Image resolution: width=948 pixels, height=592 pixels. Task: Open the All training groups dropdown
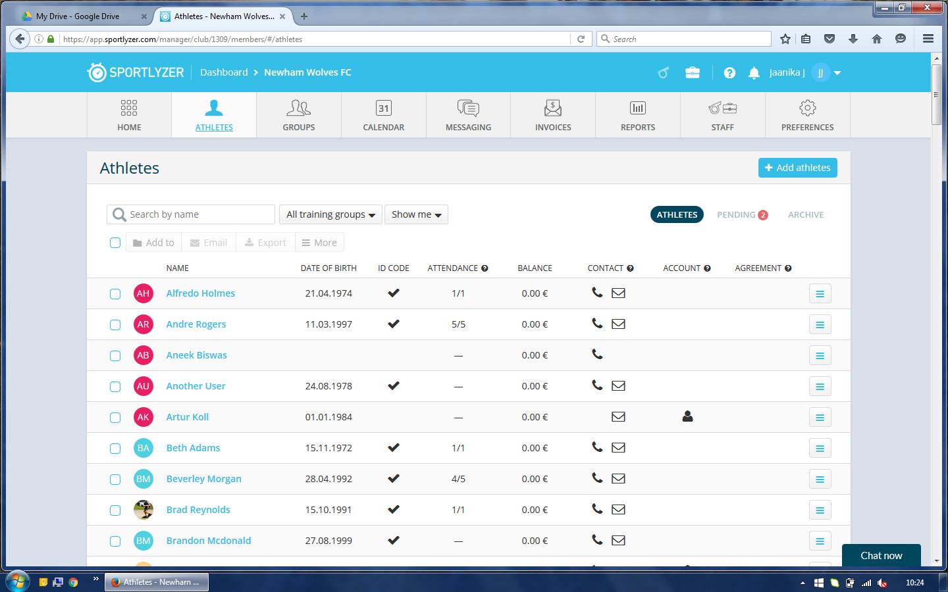point(330,214)
